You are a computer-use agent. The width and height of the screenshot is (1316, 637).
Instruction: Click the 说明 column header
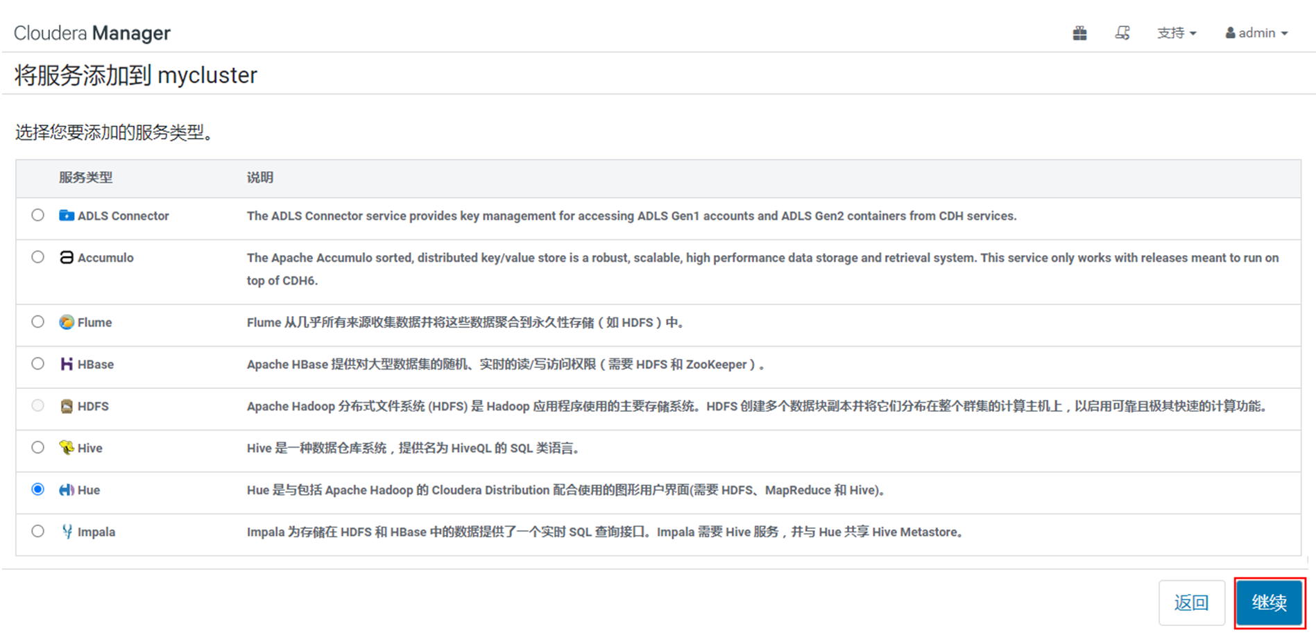(x=260, y=177)
